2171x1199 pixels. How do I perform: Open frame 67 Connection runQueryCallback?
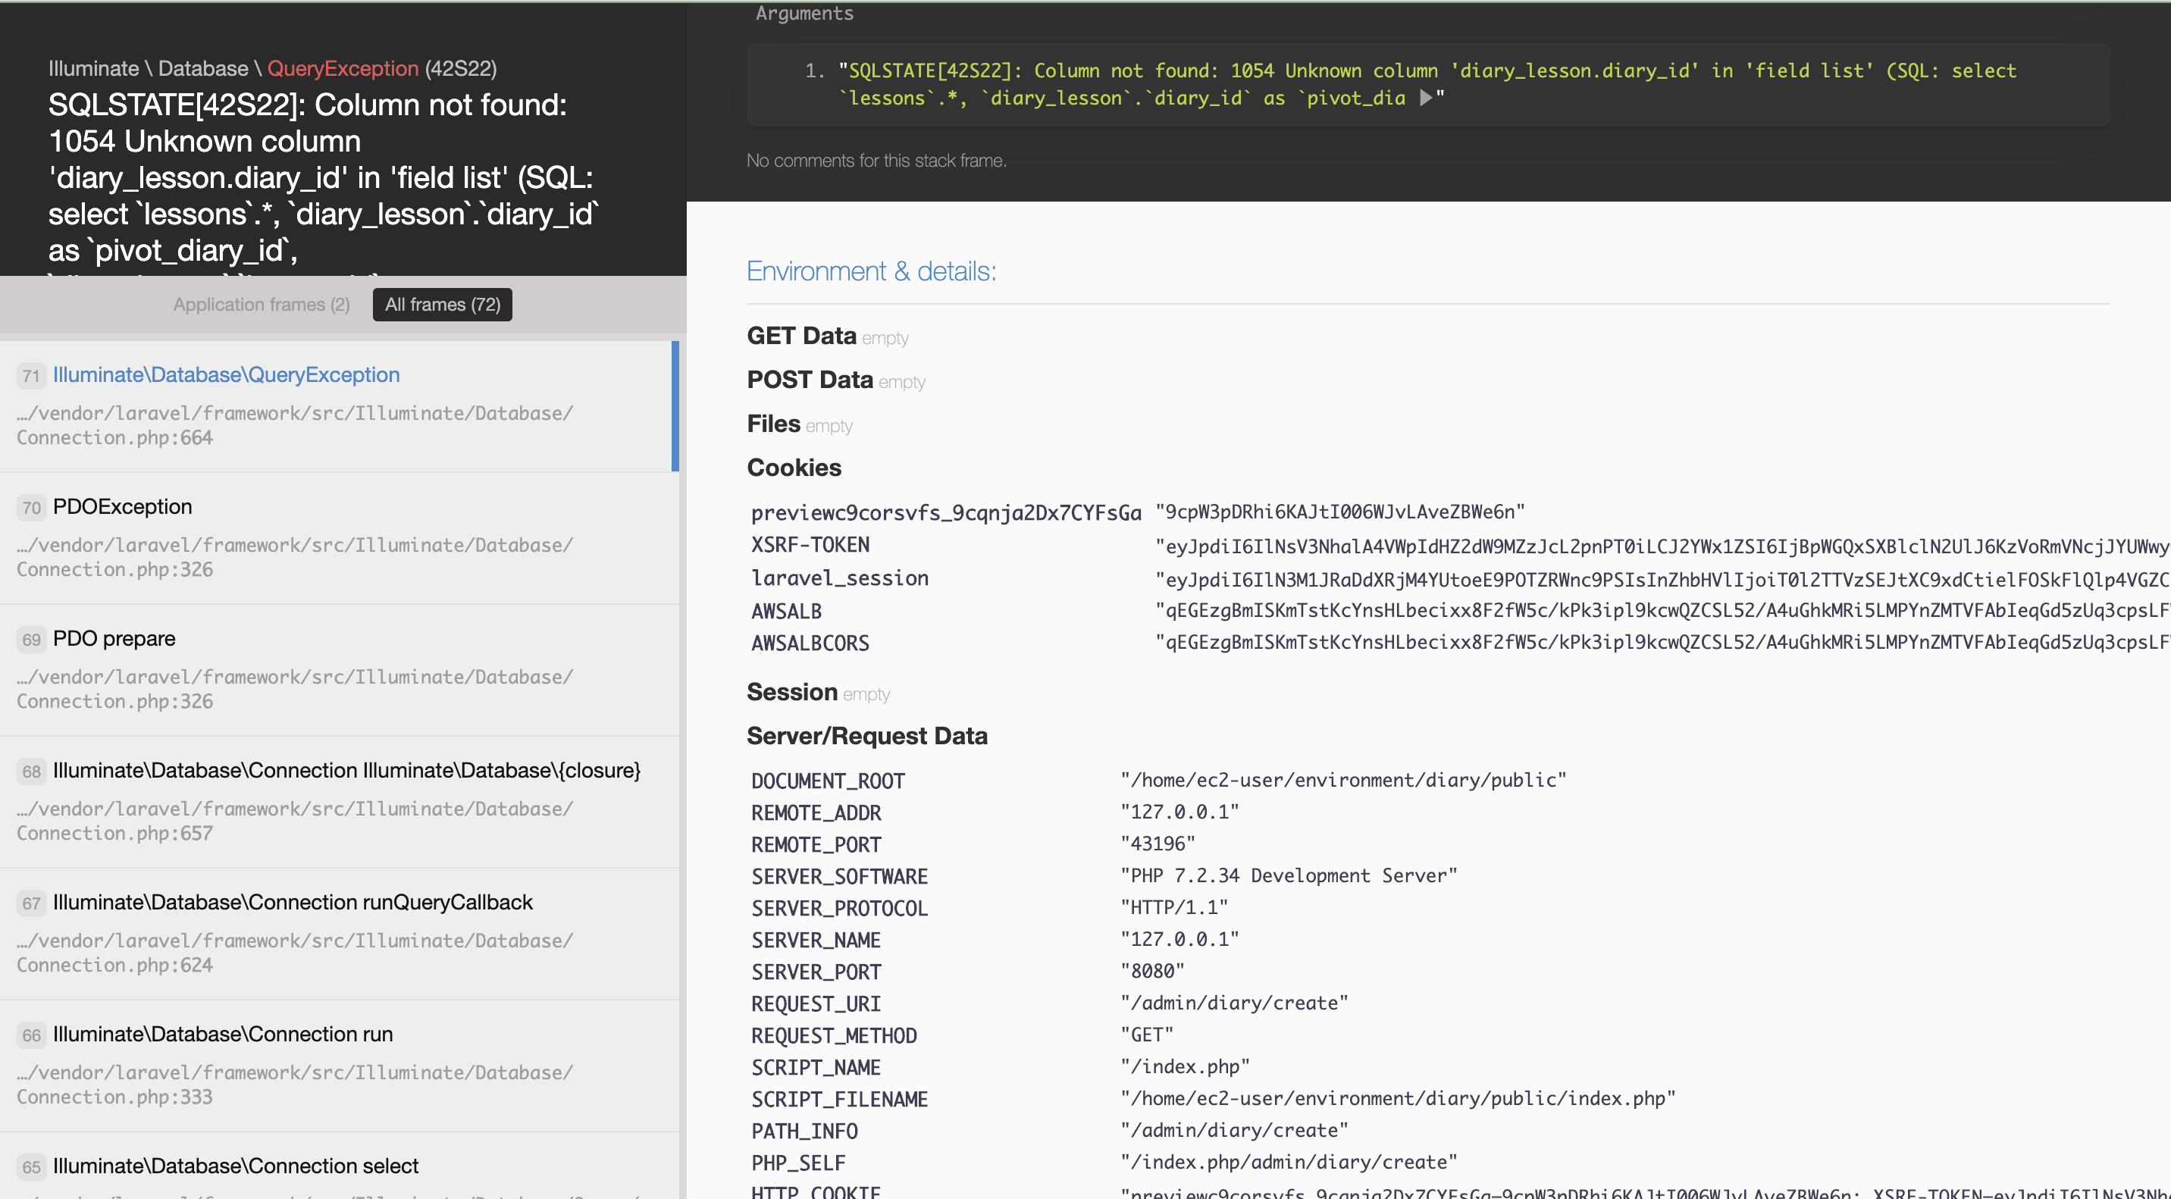click(293, 903)
